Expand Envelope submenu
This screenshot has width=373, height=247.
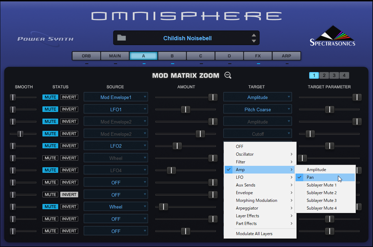coord(260,193)
